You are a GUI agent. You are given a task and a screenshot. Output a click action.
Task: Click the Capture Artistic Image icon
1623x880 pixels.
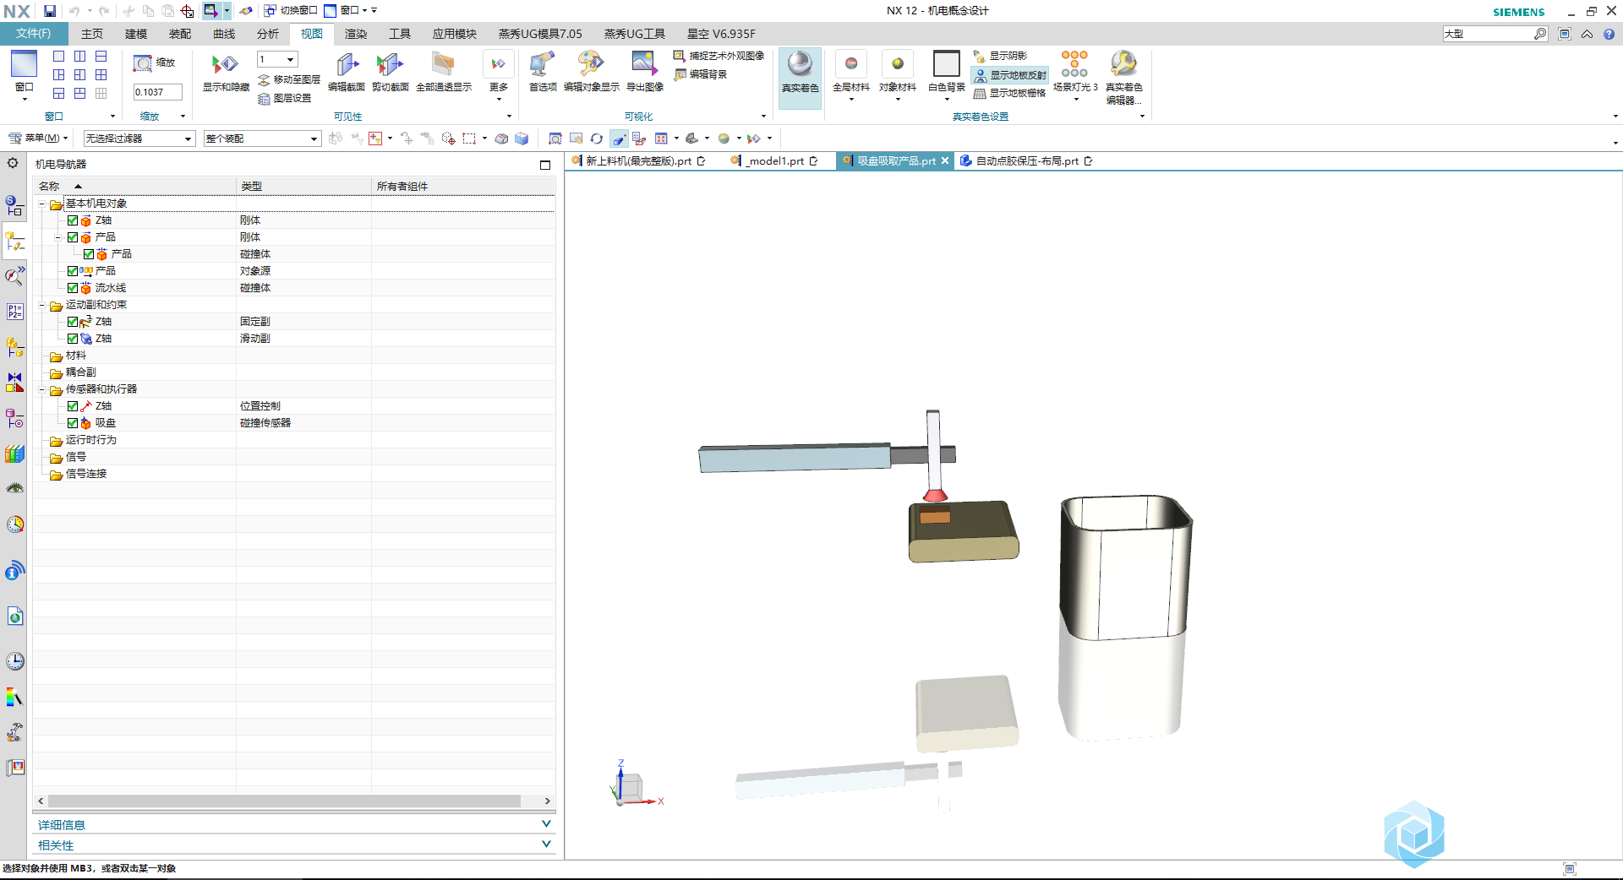pyautogui.click(x=679, y=56)
